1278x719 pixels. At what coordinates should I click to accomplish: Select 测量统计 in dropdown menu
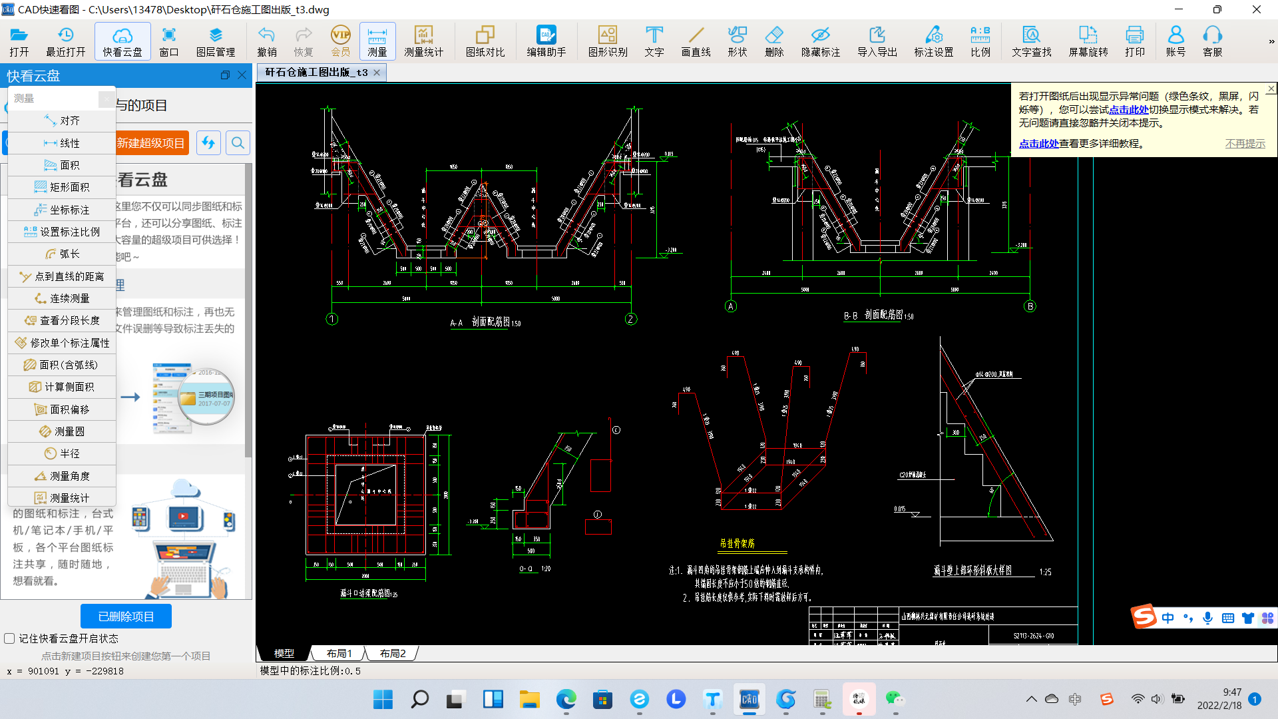62,498
